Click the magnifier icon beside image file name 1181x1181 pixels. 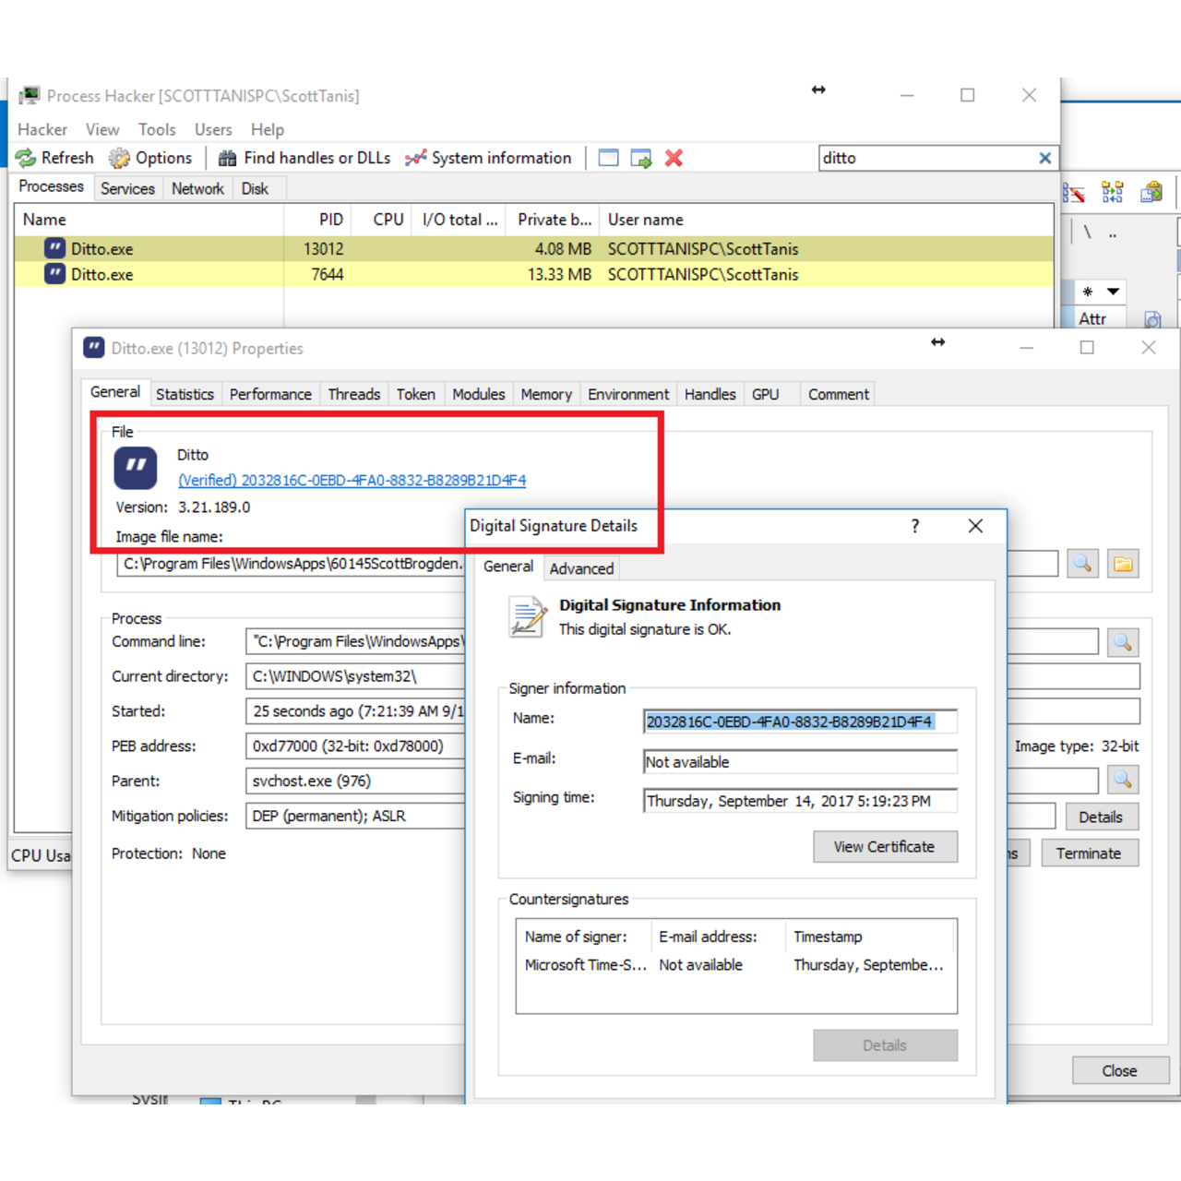pyautogui.click(x=1082, y=564)
